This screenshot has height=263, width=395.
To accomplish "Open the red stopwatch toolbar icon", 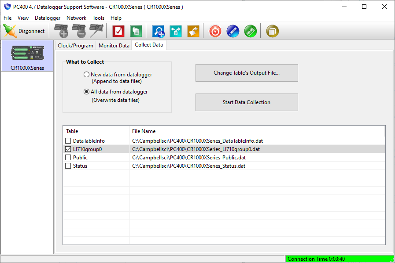I will click(x=215, y=31).
